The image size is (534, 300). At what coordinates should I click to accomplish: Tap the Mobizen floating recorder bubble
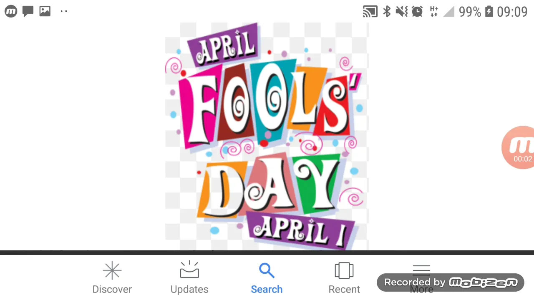coord(518,147)
